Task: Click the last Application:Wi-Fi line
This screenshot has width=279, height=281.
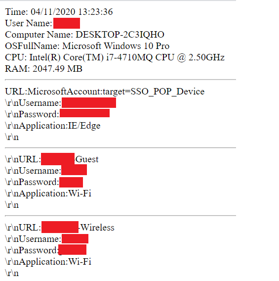Action: [48, 262]
